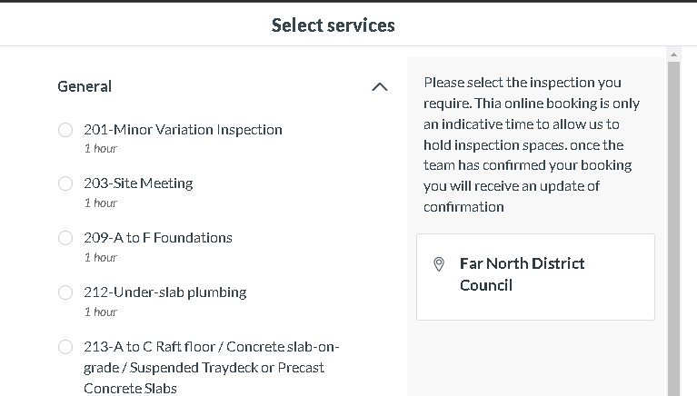Screen dimensions: 697x396
Task: Select the 209-A to F Foundations radio button
Action: coord(65,238)
